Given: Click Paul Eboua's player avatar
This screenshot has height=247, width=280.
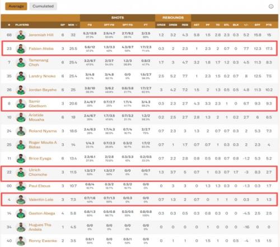Looking at the screenshot, I should (x=21, y=186).
